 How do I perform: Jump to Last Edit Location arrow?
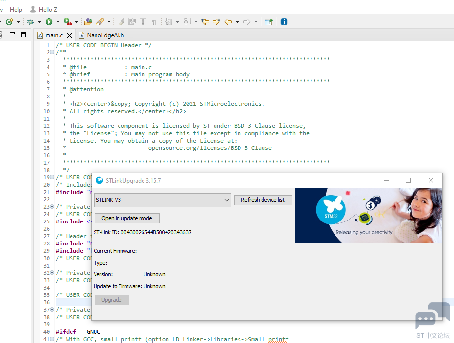pos(205,22)
